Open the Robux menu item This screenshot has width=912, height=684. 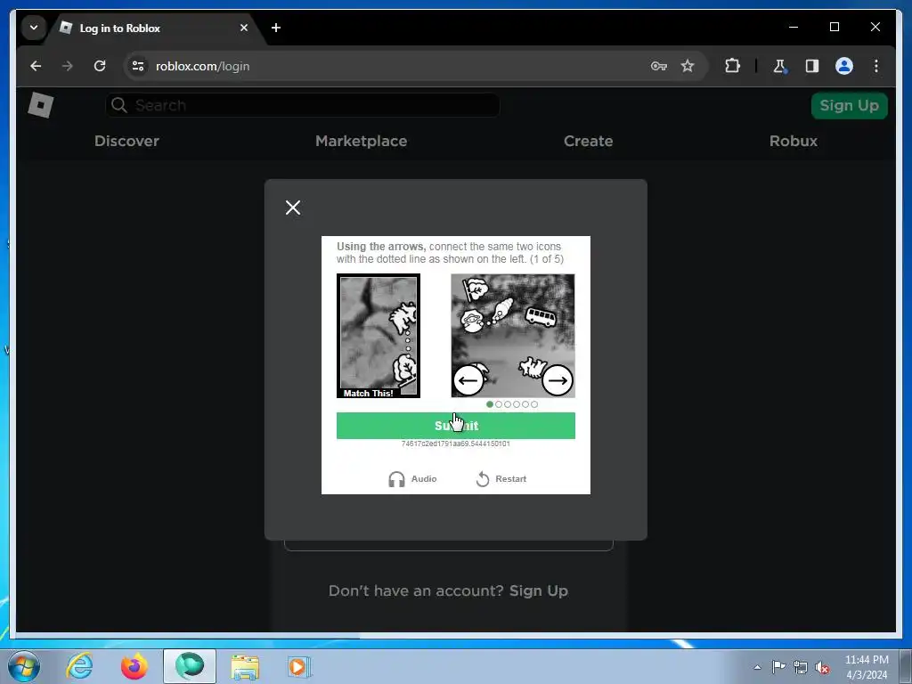(794, 141)
